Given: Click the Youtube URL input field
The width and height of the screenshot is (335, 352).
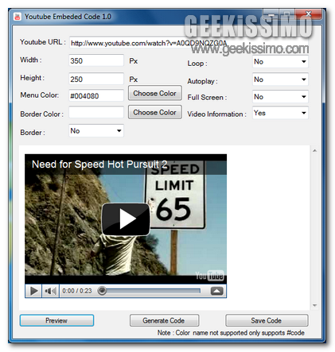Looking at the screenshot, I should [x=189, y=43].
